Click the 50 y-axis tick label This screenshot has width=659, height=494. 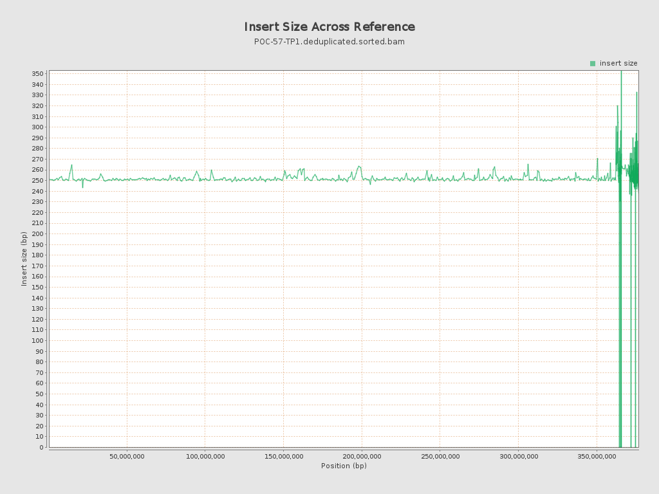[x=39, y=394]
